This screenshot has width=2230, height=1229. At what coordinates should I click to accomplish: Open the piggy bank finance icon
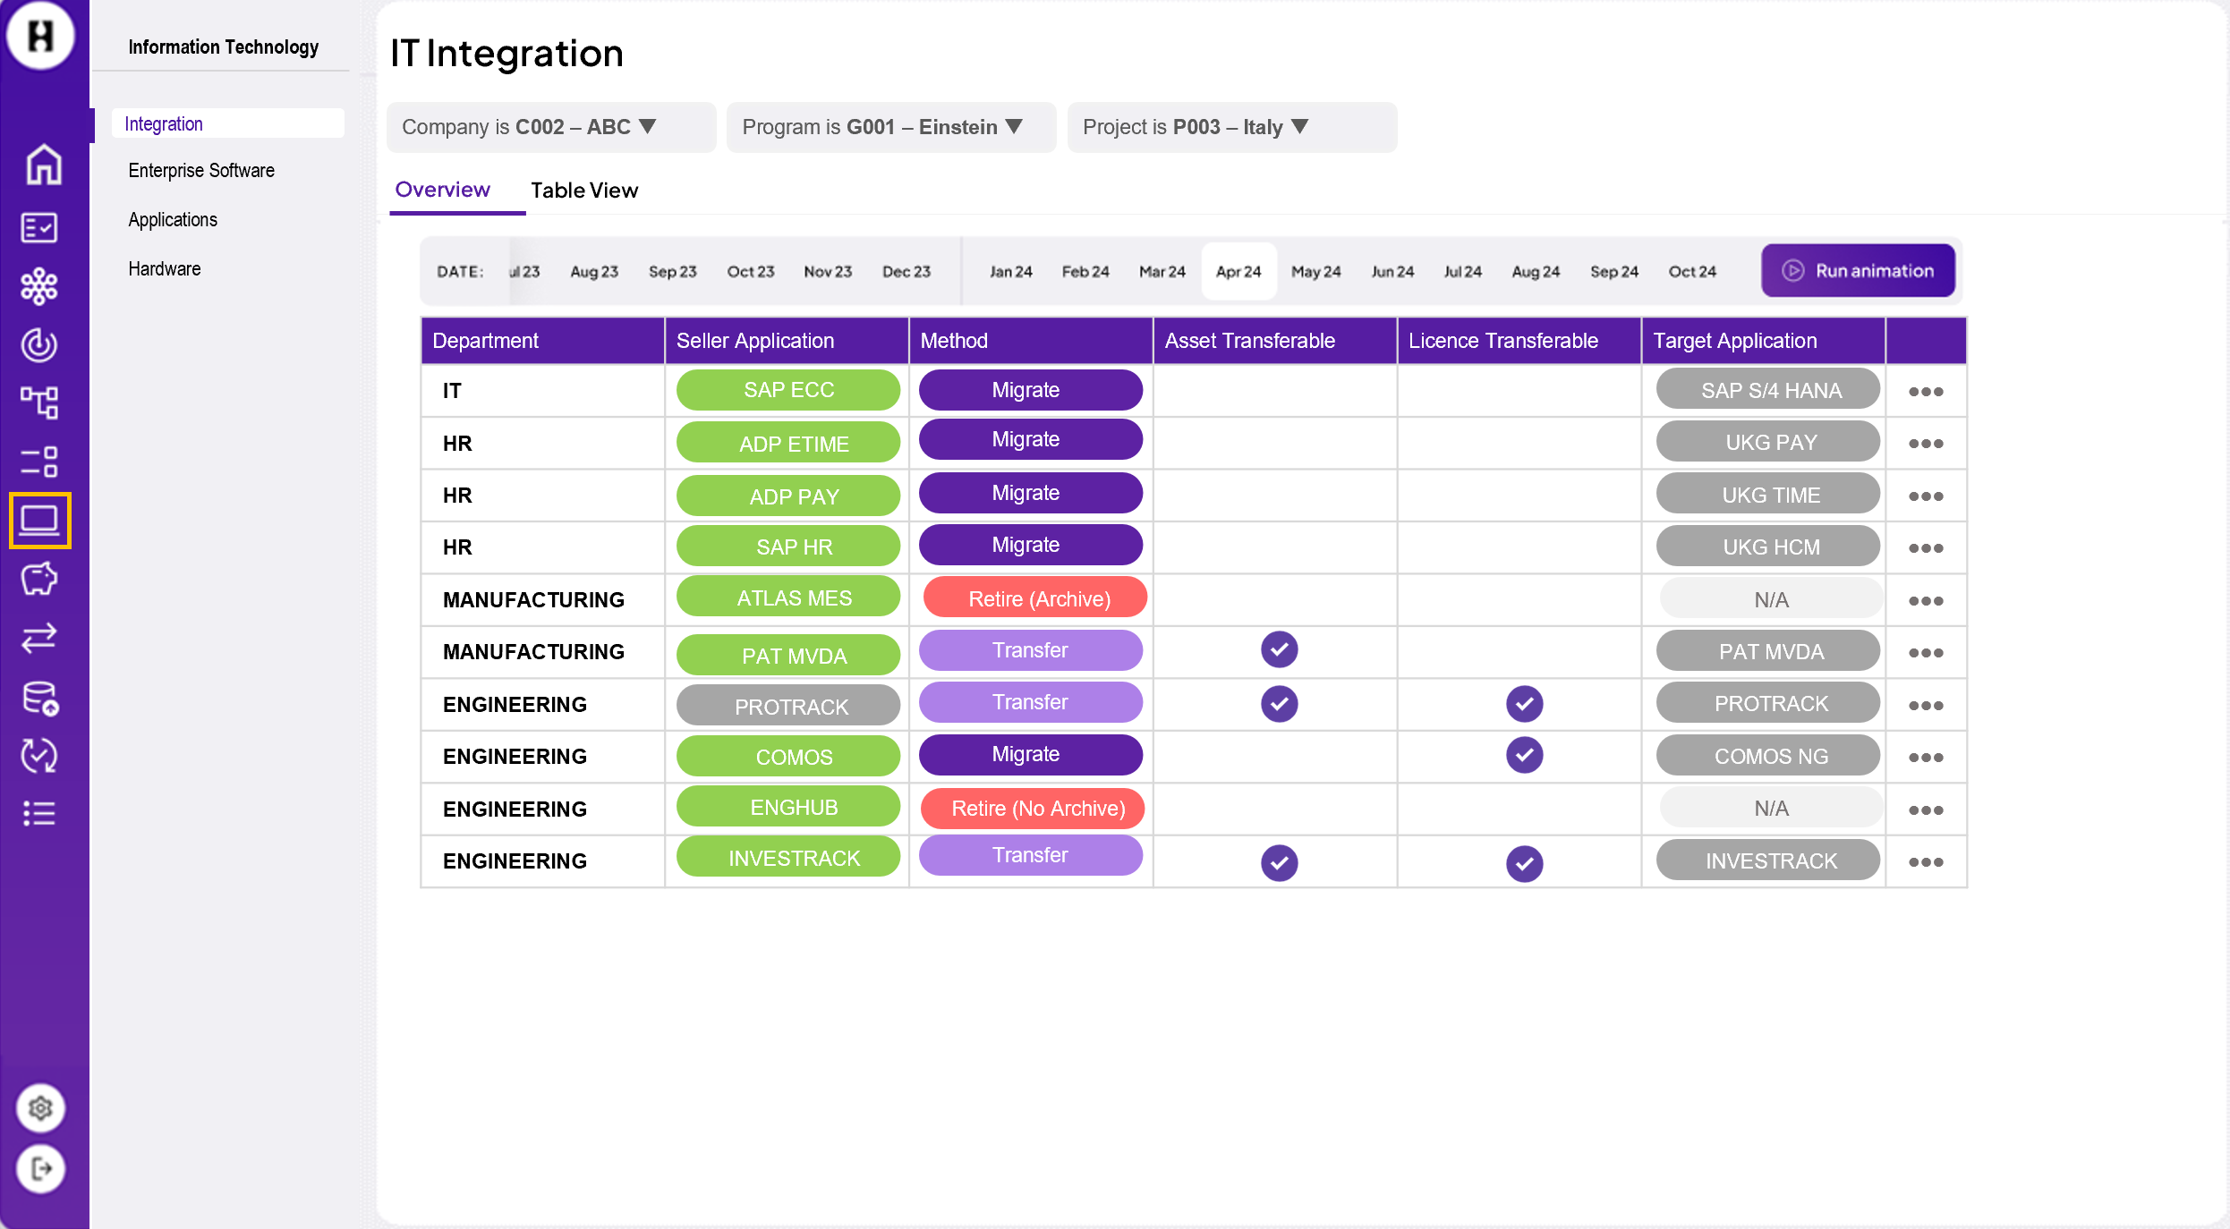pyautogui.click(x=39, y=579)
